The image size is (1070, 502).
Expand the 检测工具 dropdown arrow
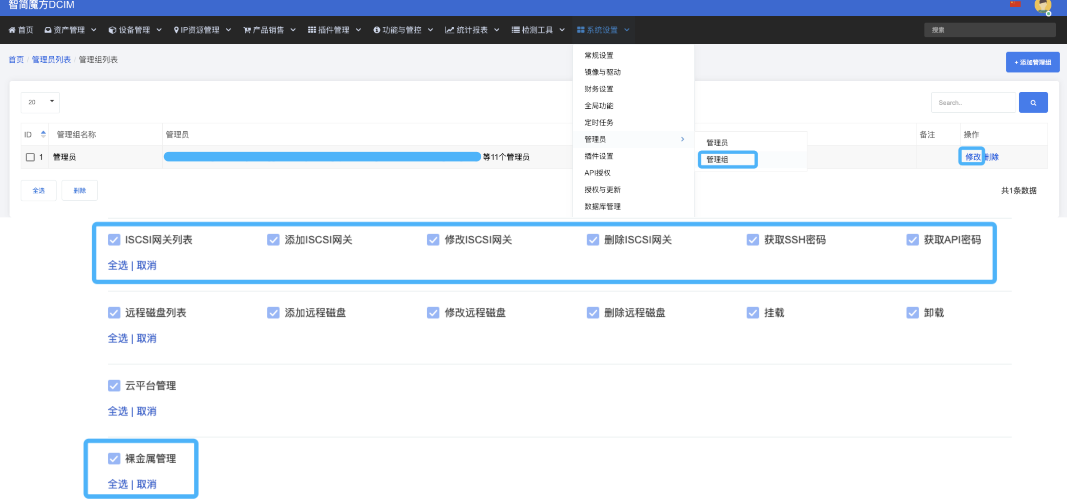tap(564, 30)
